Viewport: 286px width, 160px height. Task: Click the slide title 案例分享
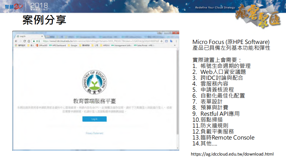(x=44, y=20)
